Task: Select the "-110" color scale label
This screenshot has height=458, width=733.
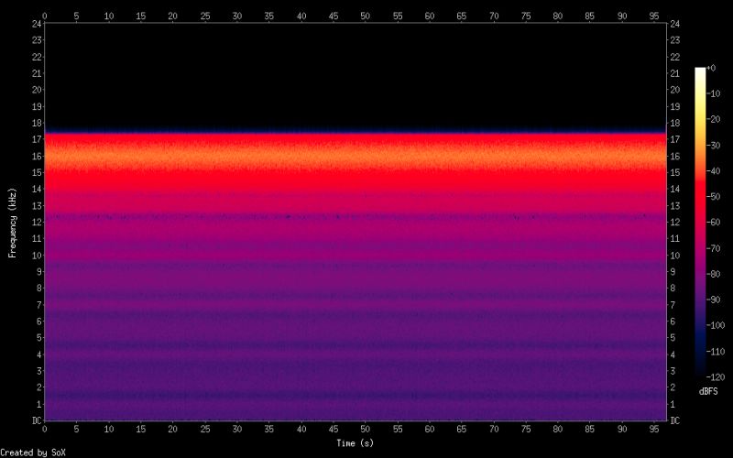Action: [716, 352]
